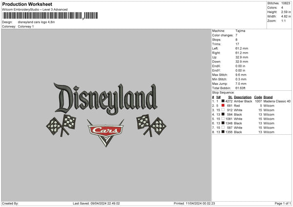Select the Color changes value 7
Screen dimensions: 293x207
tap(236, 35)
